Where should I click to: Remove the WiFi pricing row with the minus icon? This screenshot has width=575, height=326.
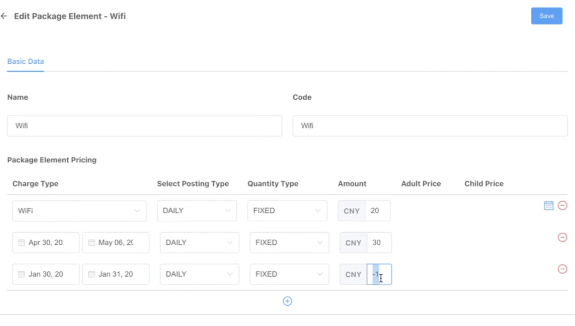[x=562, y=205]
